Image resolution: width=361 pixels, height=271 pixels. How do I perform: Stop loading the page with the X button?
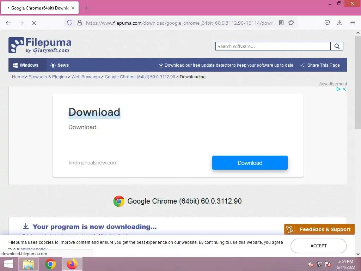coord(34,23)
